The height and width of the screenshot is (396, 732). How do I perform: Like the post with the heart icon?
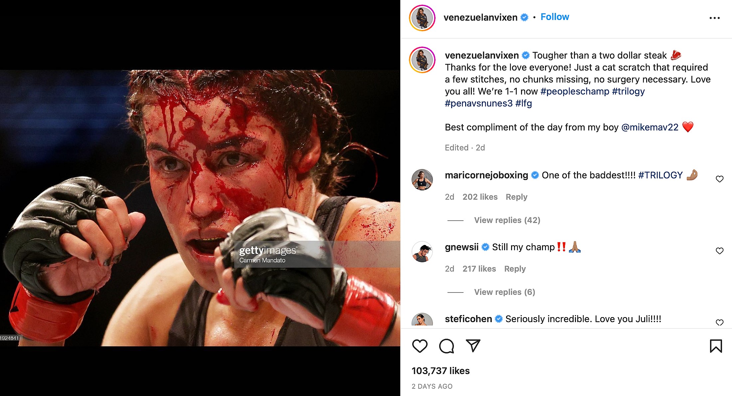tap(420, 346)
